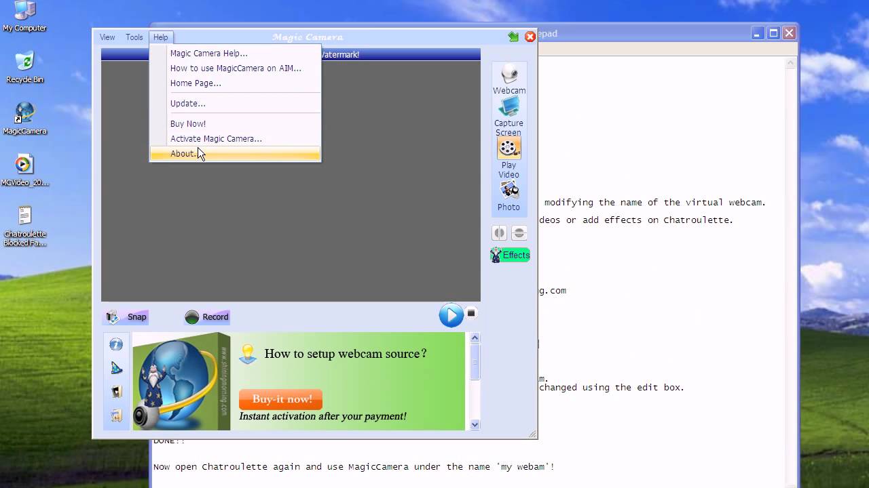Open the View menu
The width and height of the screenshot is (869, 488).
[x=107, y=37]
